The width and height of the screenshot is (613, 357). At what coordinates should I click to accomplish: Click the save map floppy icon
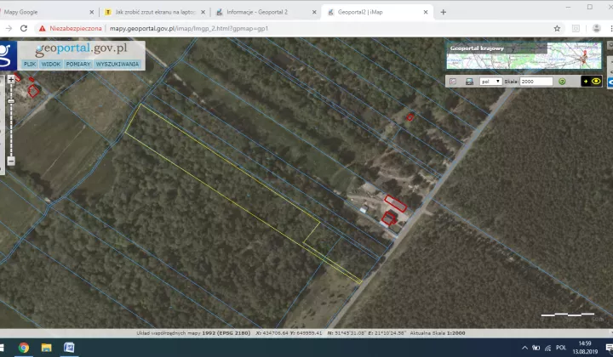(469, 82)
